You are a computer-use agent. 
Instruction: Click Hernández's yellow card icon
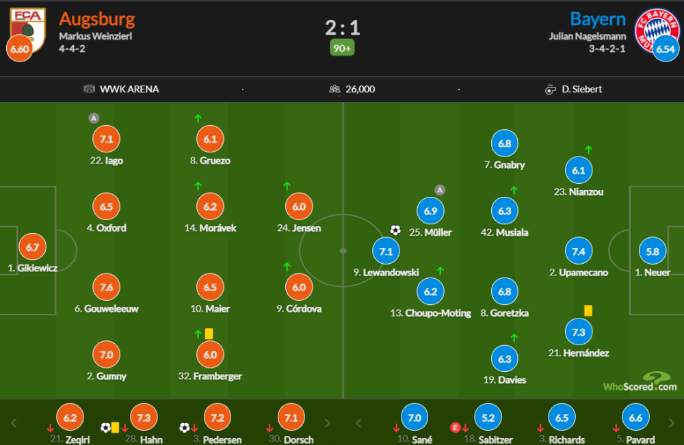tap(588, 310)
